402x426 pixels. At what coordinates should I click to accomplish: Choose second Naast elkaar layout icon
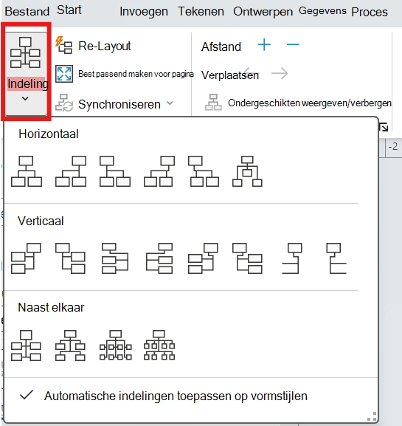[x=70, y=346]
